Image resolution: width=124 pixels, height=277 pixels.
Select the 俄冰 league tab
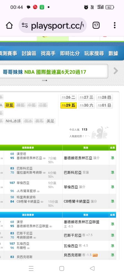(x=28, y=121)
